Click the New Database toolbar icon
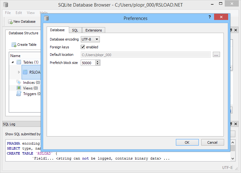Viewport: 241px width, 173px height. tap(10, 22)
